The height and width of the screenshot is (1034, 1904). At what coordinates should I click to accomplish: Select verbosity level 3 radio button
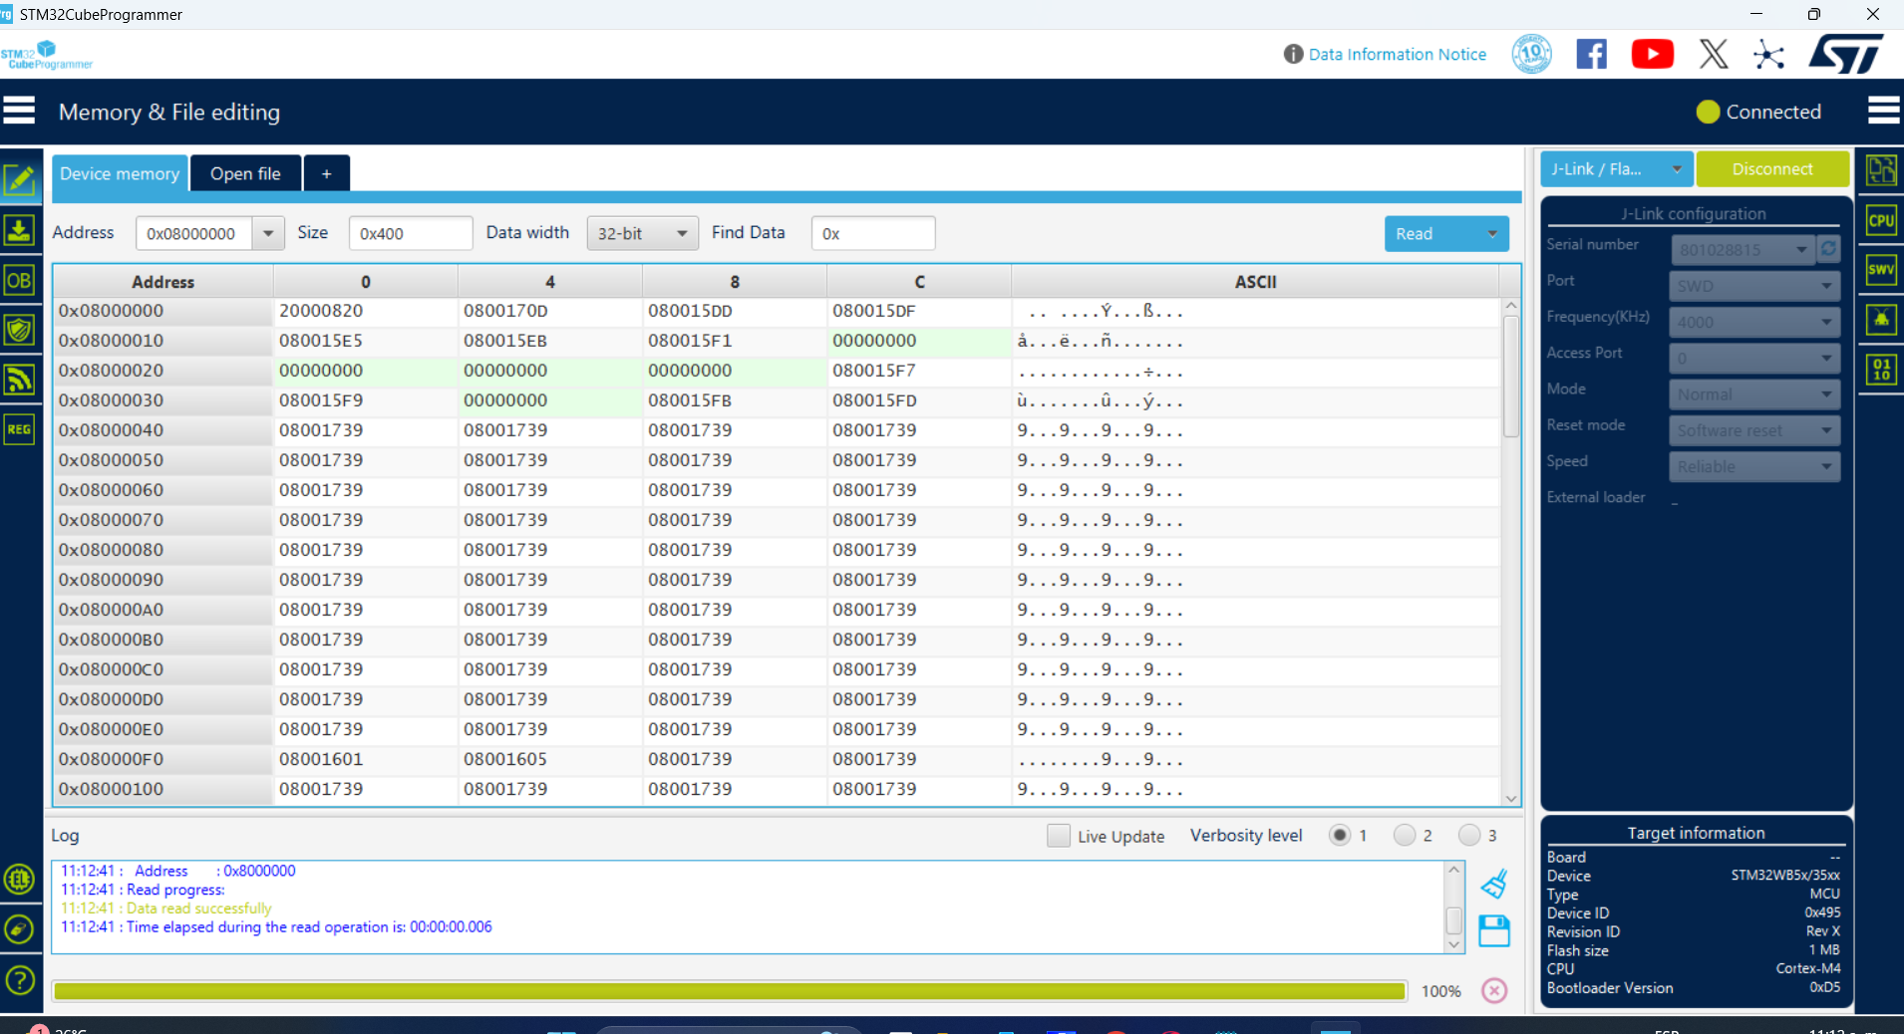(1471, 835)
